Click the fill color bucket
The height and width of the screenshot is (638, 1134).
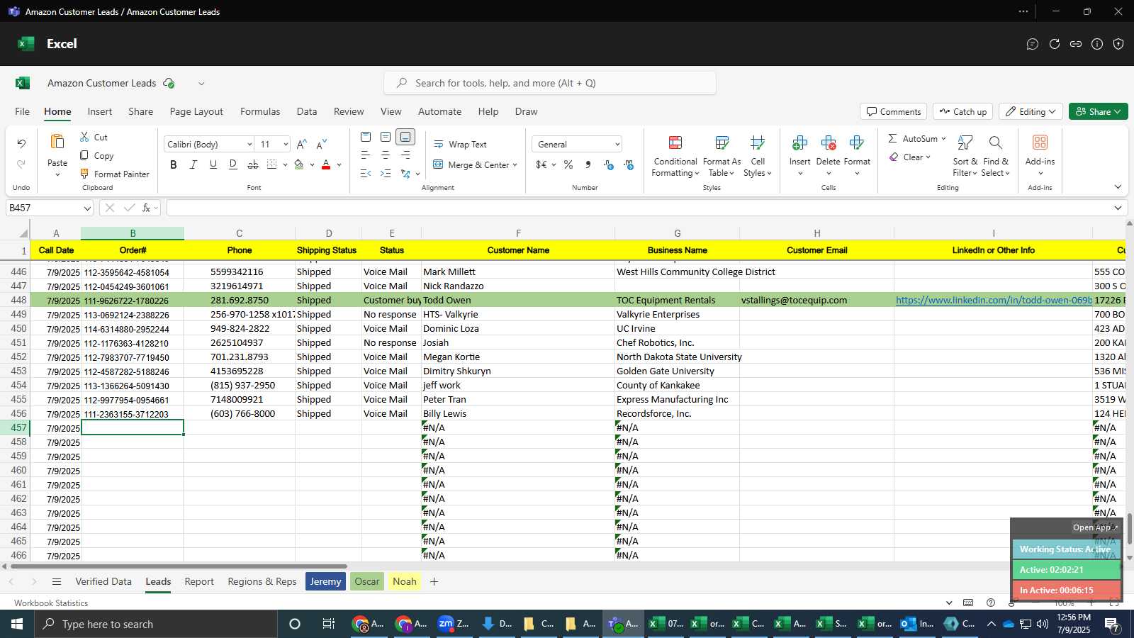[299, 164]
